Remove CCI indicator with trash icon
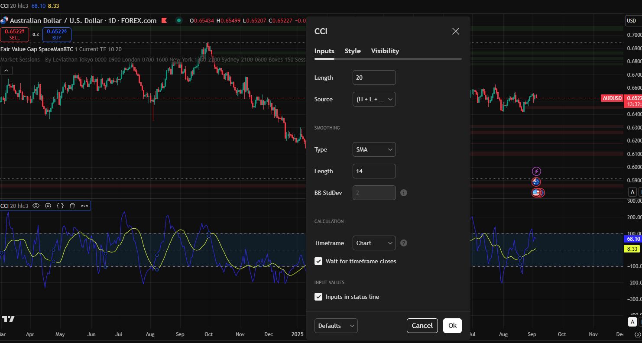This screenshot has height=343, width=642. (72, 206)
